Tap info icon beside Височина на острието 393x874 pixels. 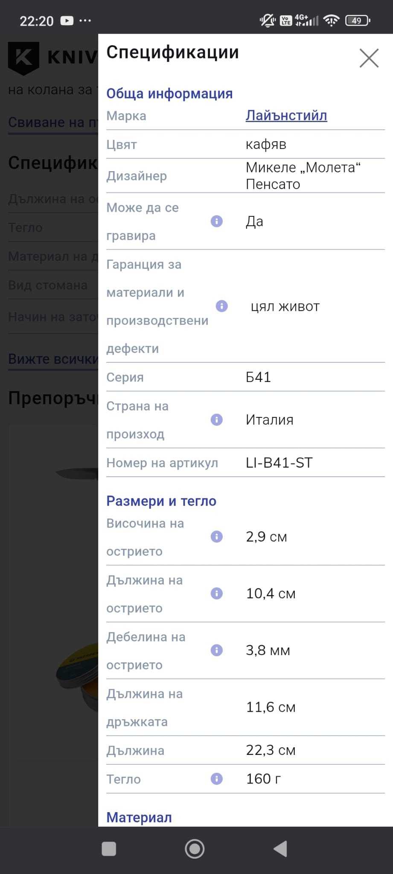[x=217, y=536]
